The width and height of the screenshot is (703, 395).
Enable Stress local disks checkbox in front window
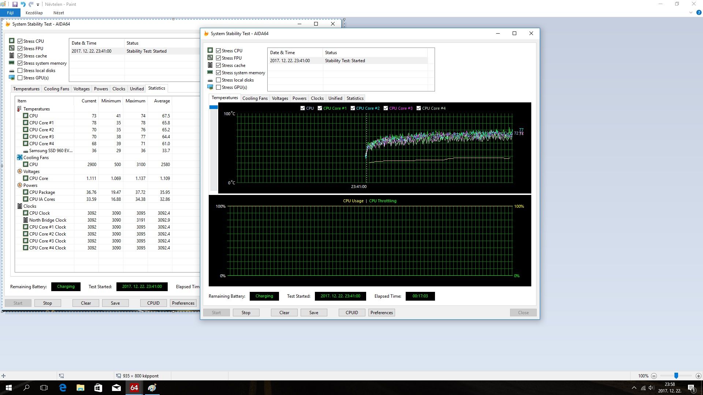click(x=219, y=80)
